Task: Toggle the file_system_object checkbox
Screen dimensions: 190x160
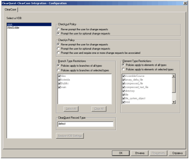Action: [124, 98]
